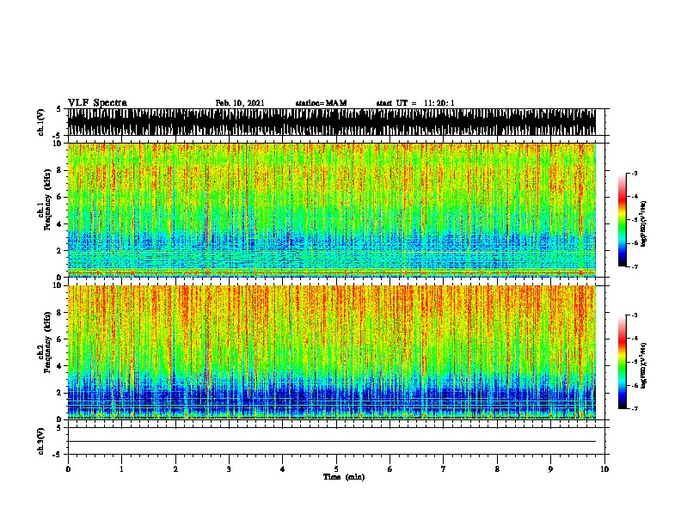Click the "5" minute tick label

click(x=336, y=469)
